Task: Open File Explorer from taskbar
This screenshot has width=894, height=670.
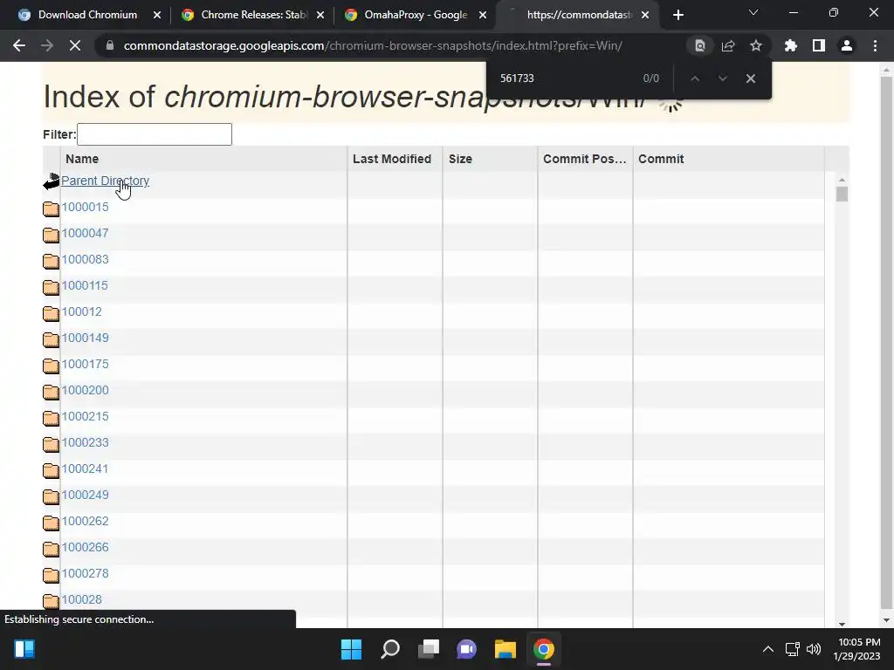Action: pyautogui.click(x=505, y=649)
